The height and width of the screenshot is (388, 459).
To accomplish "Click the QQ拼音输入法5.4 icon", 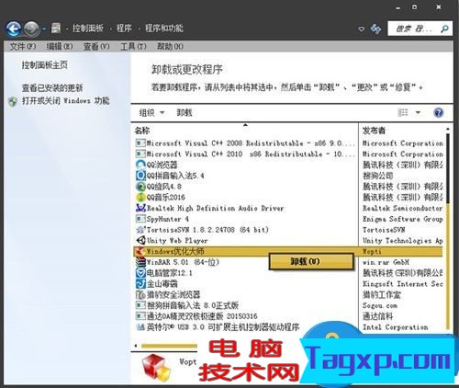I will pyautogui.click(x=140, y=176).
